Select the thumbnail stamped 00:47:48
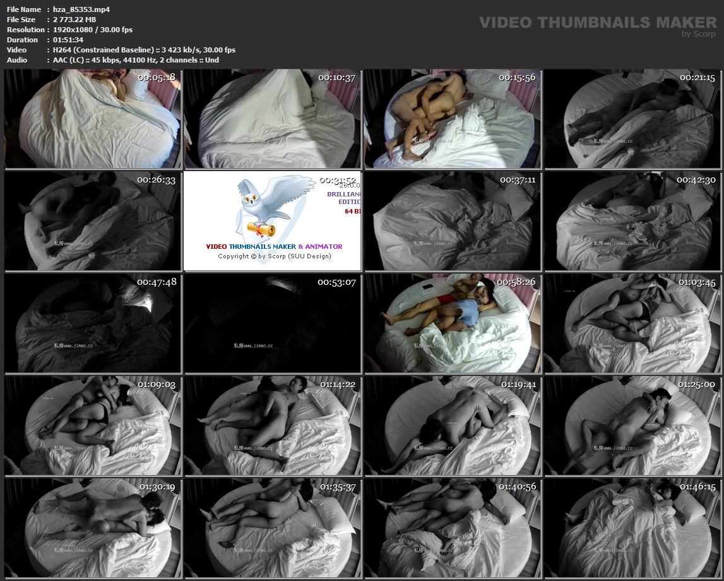 click(93, 323)
